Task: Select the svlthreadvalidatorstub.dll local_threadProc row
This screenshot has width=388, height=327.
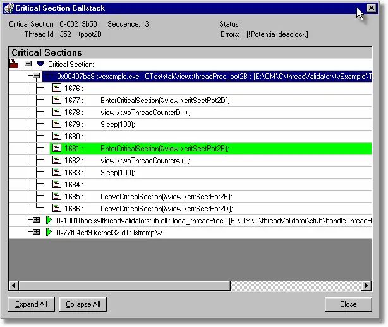Action: click(214, 221)
